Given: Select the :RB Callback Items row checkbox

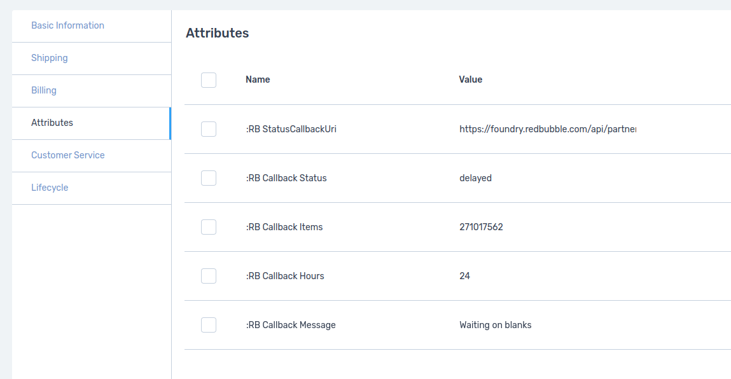Looking at the screenshot, I should click(209, 227).
